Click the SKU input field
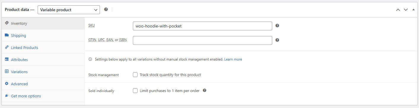The height and width of the screenshot is (108, 419). point(203,26)
